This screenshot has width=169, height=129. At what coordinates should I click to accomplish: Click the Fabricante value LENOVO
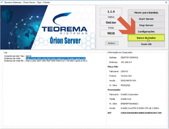[x=124, y=71]
